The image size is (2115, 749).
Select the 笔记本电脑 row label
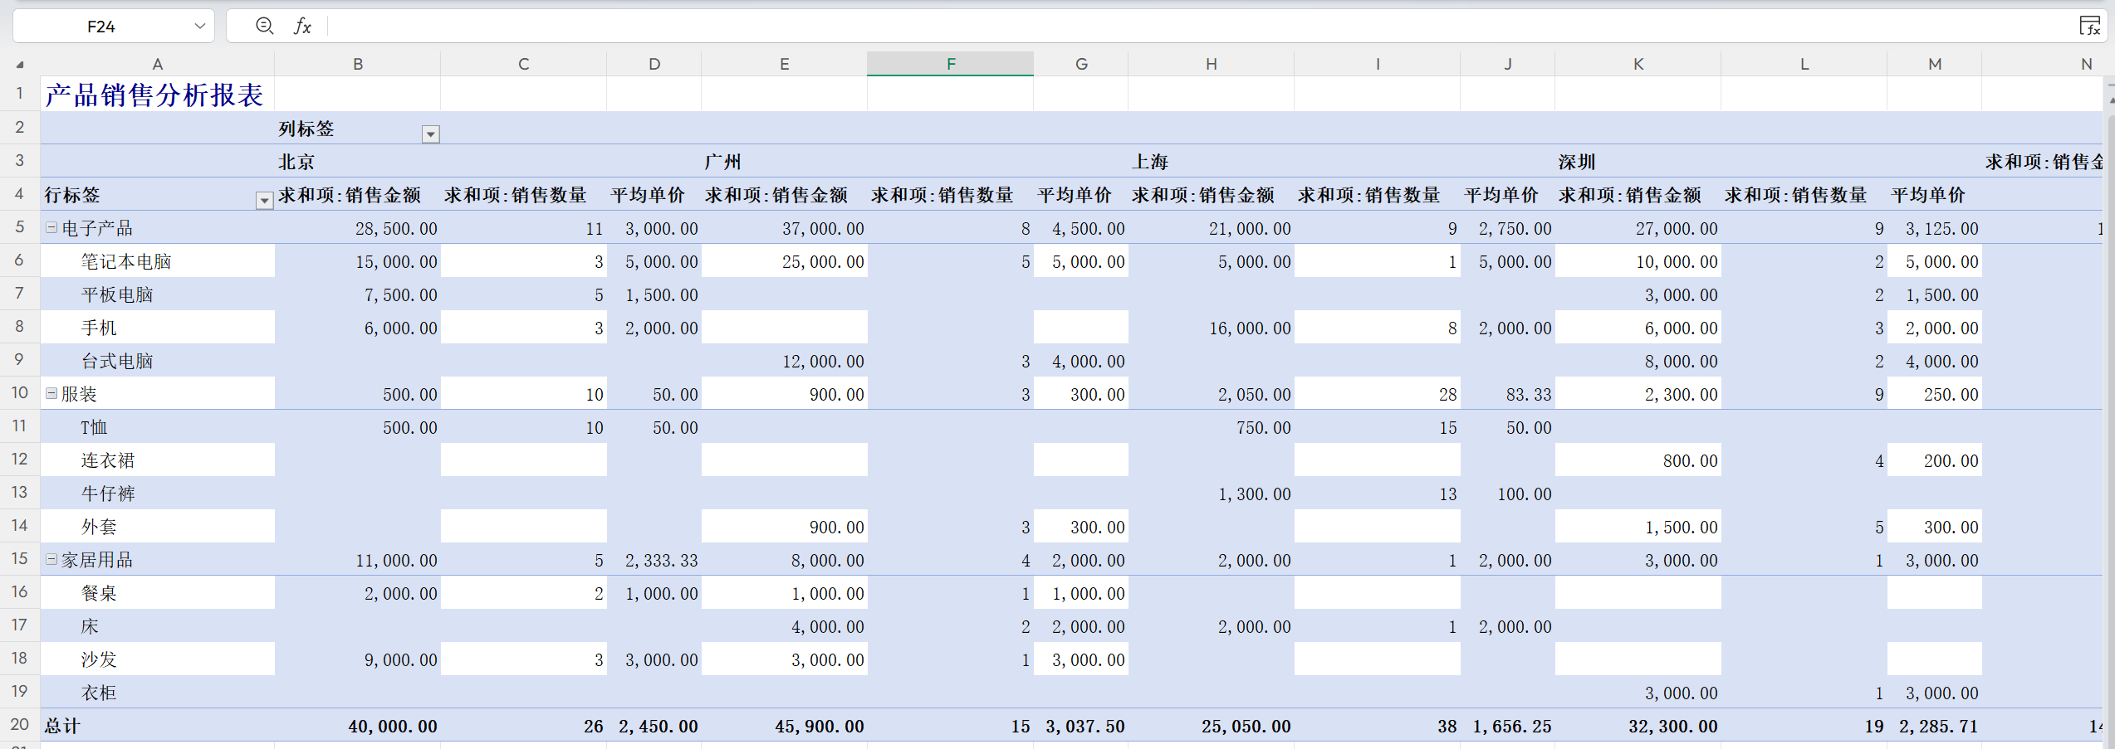pyautogui.click(x=126, y=261)
